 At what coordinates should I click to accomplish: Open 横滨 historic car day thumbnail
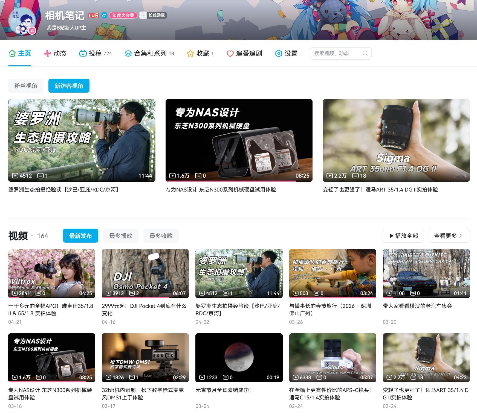[426, 273]
